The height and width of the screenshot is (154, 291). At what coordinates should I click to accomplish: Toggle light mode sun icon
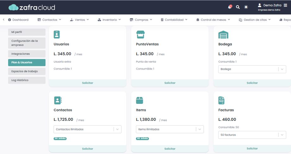tap(246, 7)
